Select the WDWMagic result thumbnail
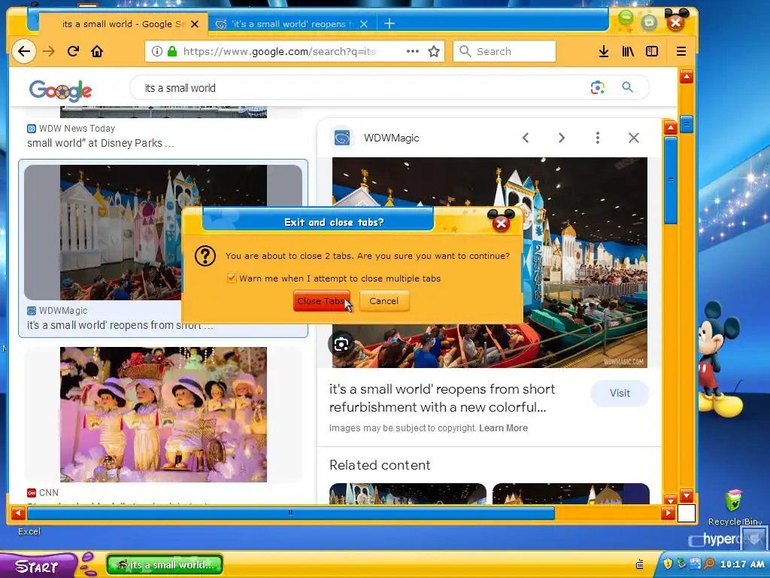 pyautogui.click(x=163, y=233)
